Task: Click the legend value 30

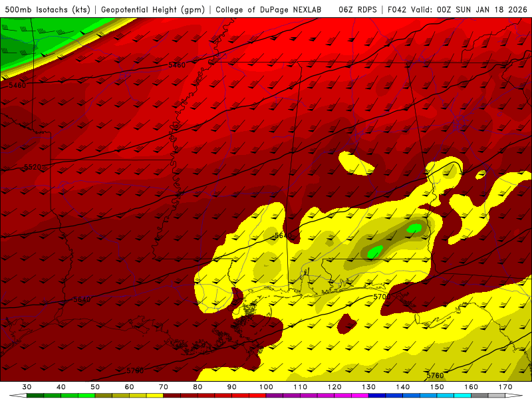Action: 27,387
